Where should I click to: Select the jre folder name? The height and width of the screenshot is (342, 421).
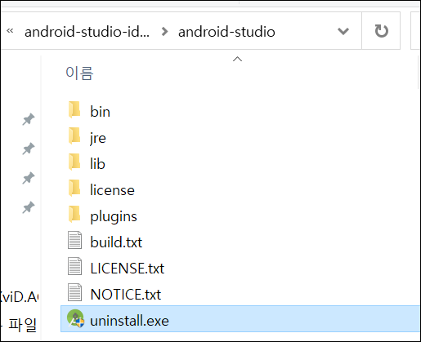pos(98,138)
